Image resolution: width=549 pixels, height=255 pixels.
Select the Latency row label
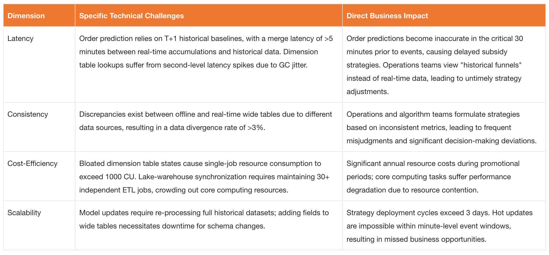click(20, 38)
